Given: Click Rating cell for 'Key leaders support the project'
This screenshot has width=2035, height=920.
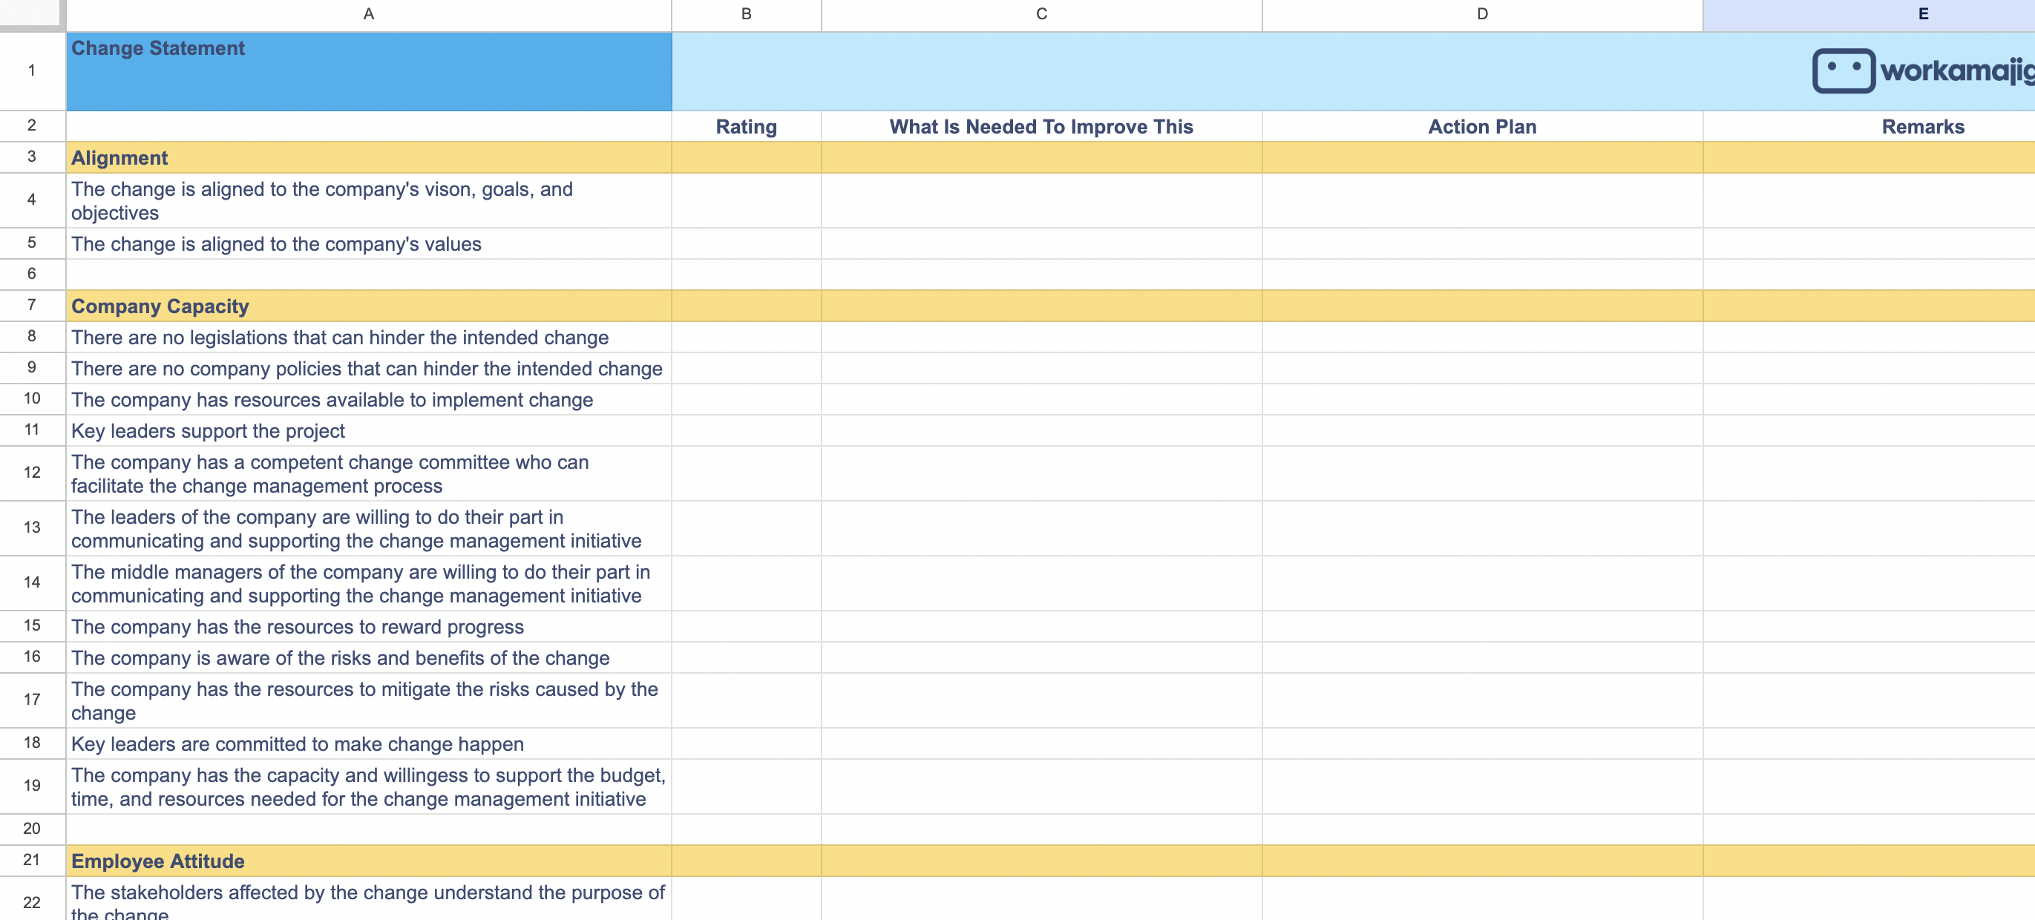Looking at the screenshot, I should (x=747, y=431).
